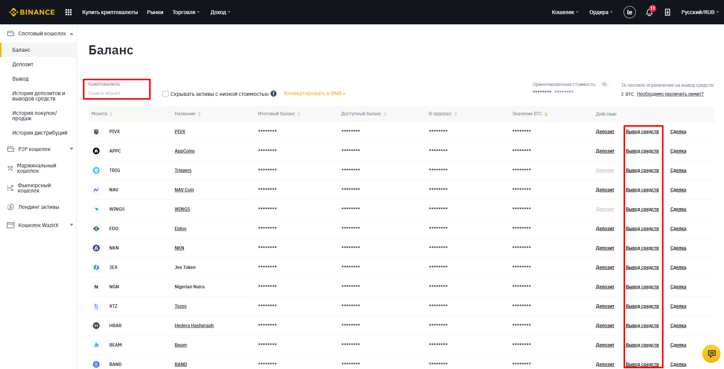Click Сделка for XTZ row
The image size is (724, 369).
pyautogui.click(x=678, y=306)
